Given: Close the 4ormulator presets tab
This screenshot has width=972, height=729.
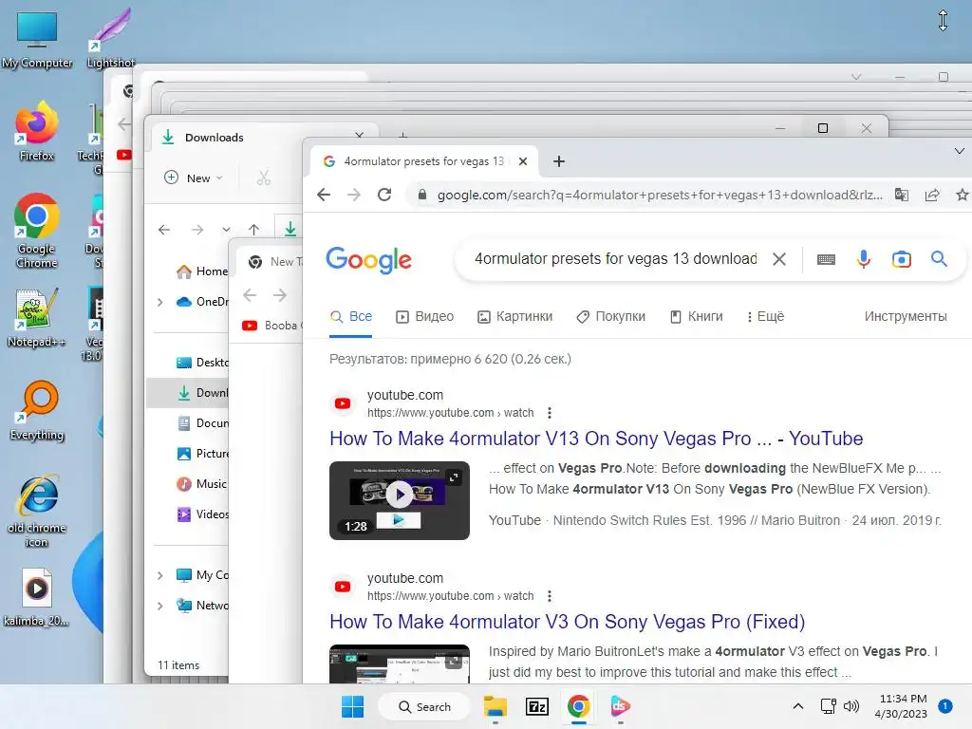Looking at the screenshot, I should [x=523, y=161].
